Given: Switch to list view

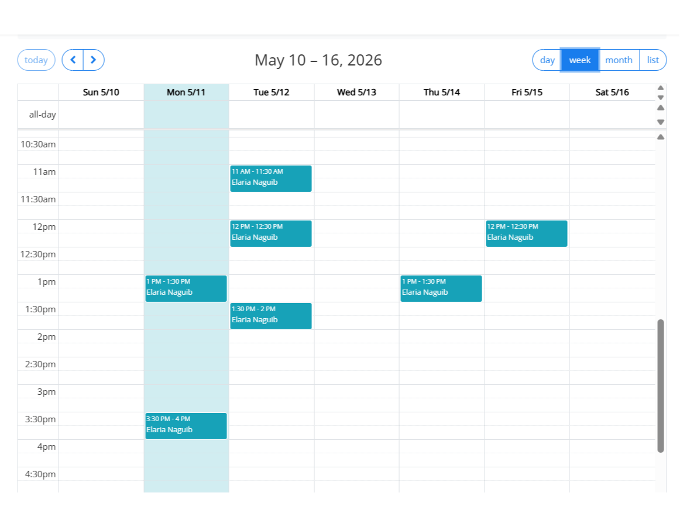Looking at the screenshot, I should (x=652, y=60).
